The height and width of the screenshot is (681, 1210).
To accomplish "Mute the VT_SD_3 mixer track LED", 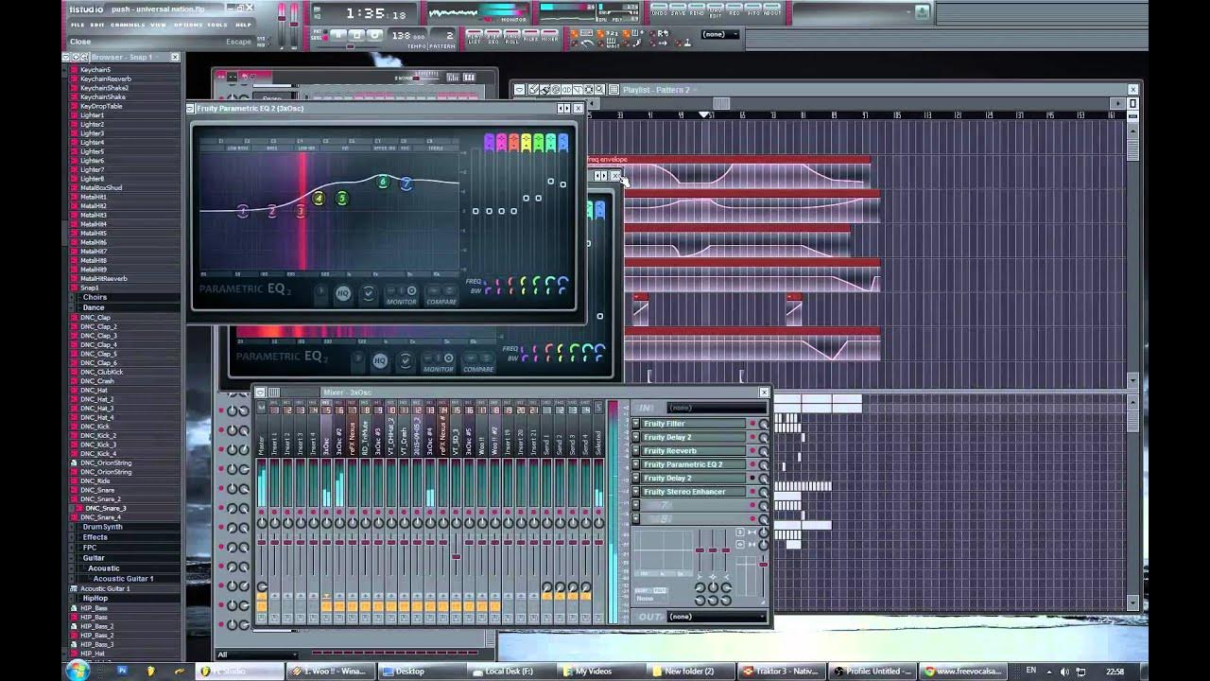I will 456,512.
